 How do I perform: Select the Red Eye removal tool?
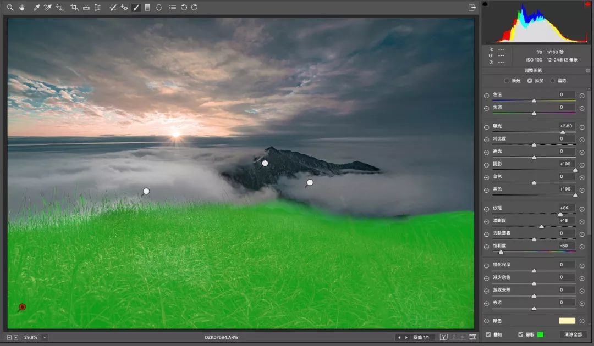click(x=124, y=7)
